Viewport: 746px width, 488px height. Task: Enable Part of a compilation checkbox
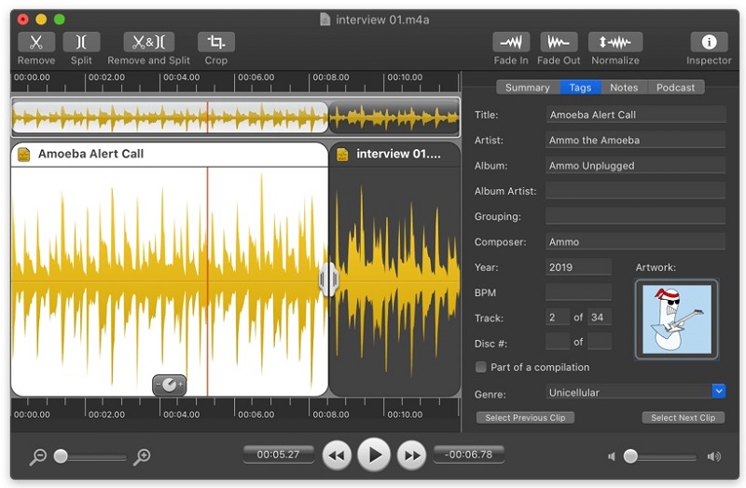click(481, 367)
